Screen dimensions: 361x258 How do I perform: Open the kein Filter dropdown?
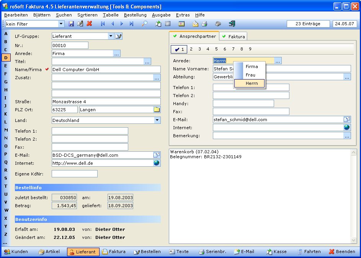click(x=61, y=24)
